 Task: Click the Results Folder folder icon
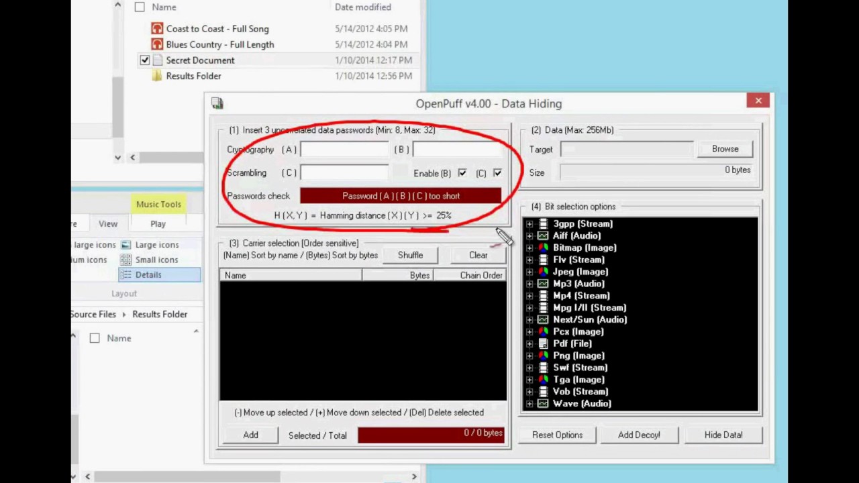click(x=157, y=76)
